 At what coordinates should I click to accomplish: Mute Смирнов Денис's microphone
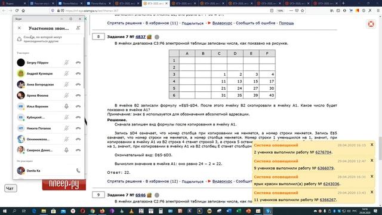tap(66, 150)
